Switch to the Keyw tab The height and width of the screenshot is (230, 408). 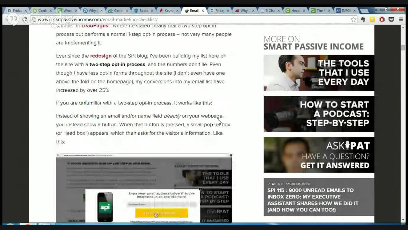pos(168,11)
